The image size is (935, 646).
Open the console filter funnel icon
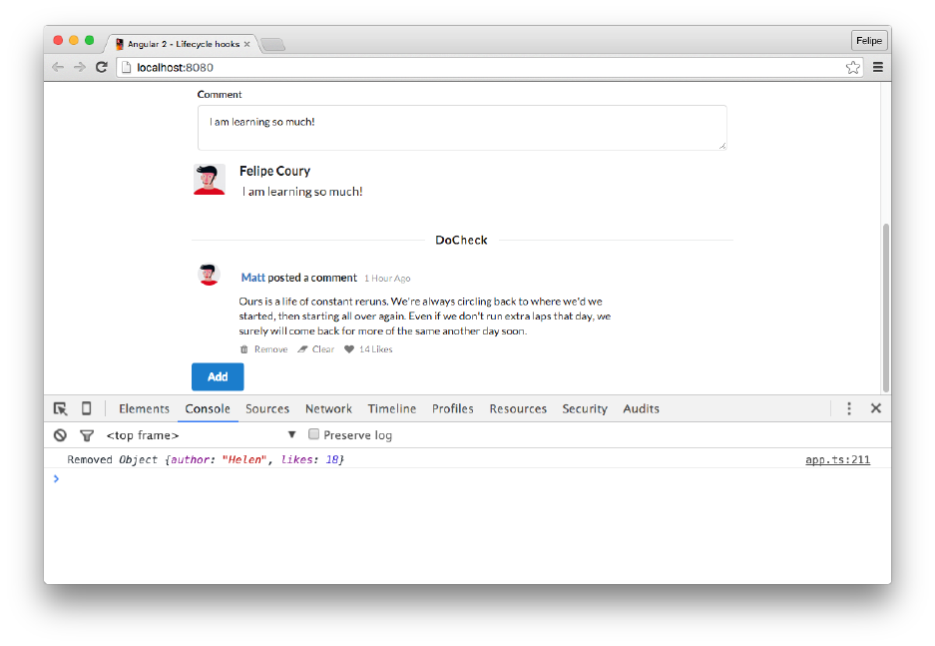tap(87, 435)
